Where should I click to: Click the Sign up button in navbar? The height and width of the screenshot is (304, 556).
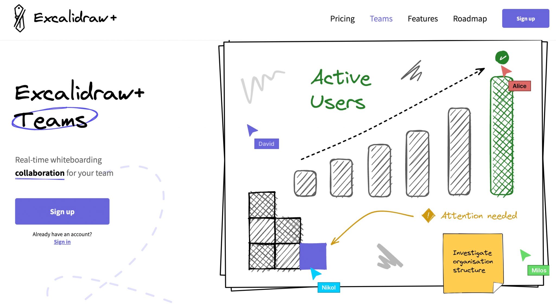pyautogui.click(x=525, y=19)
